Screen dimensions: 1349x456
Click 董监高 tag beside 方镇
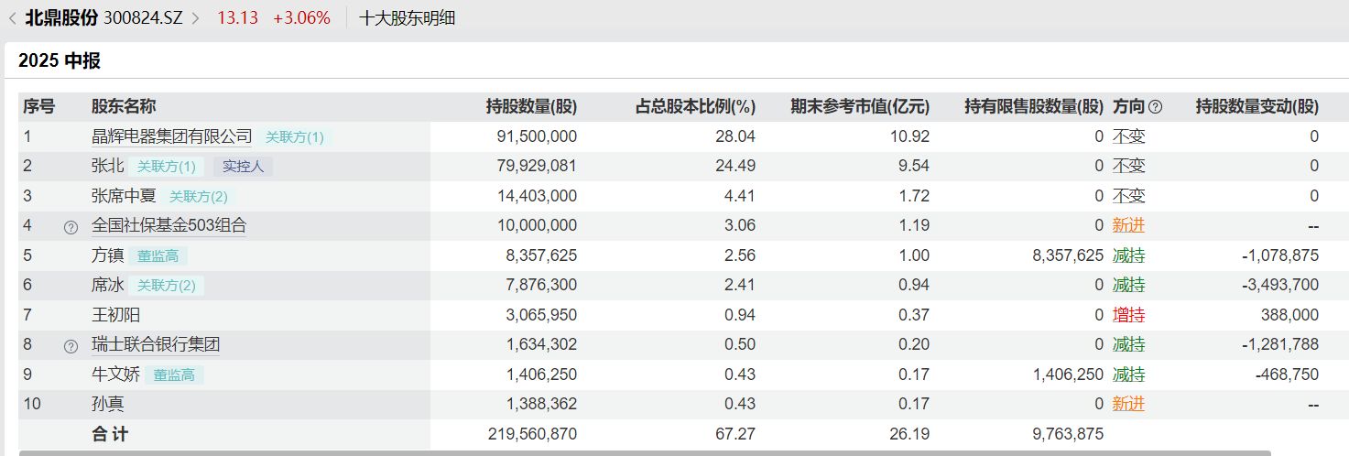(158, 256)
